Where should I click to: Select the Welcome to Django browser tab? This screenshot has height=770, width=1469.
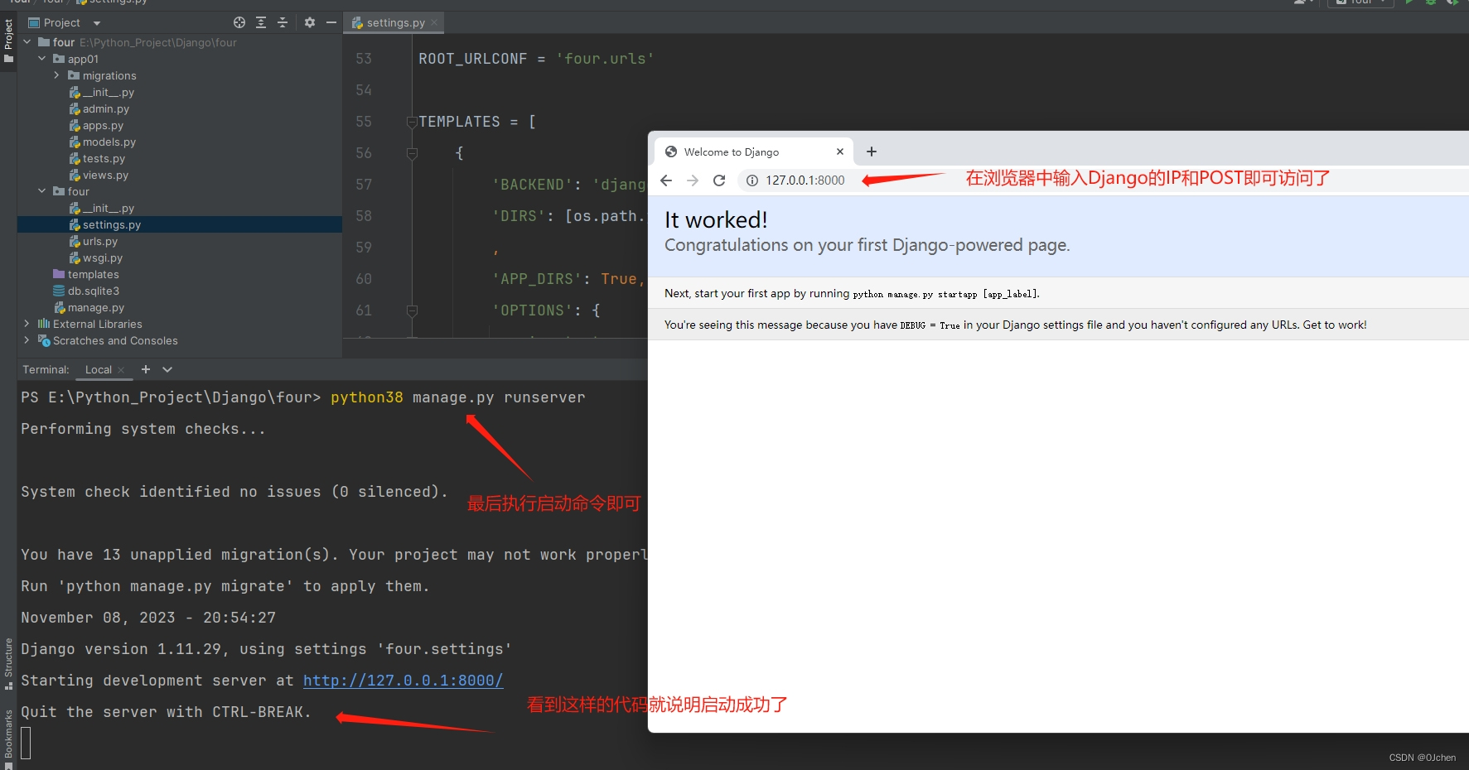click(753, 152)
